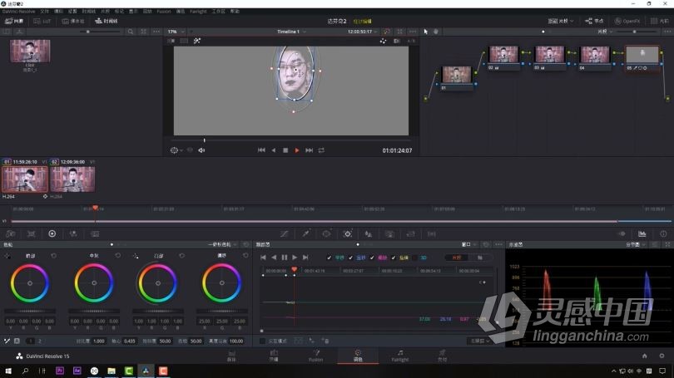Image resolution: width=674 pixels, height=378 pixels.
Task: Open the Sizing palette icon
Action: click(411, 233)
